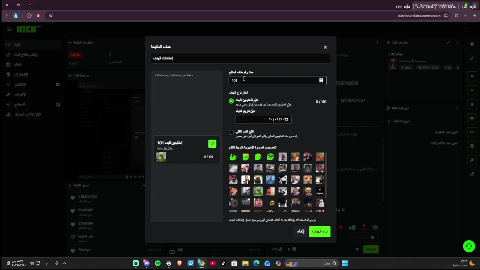Click the document list icon in right toolbar

tap(472, 104)
